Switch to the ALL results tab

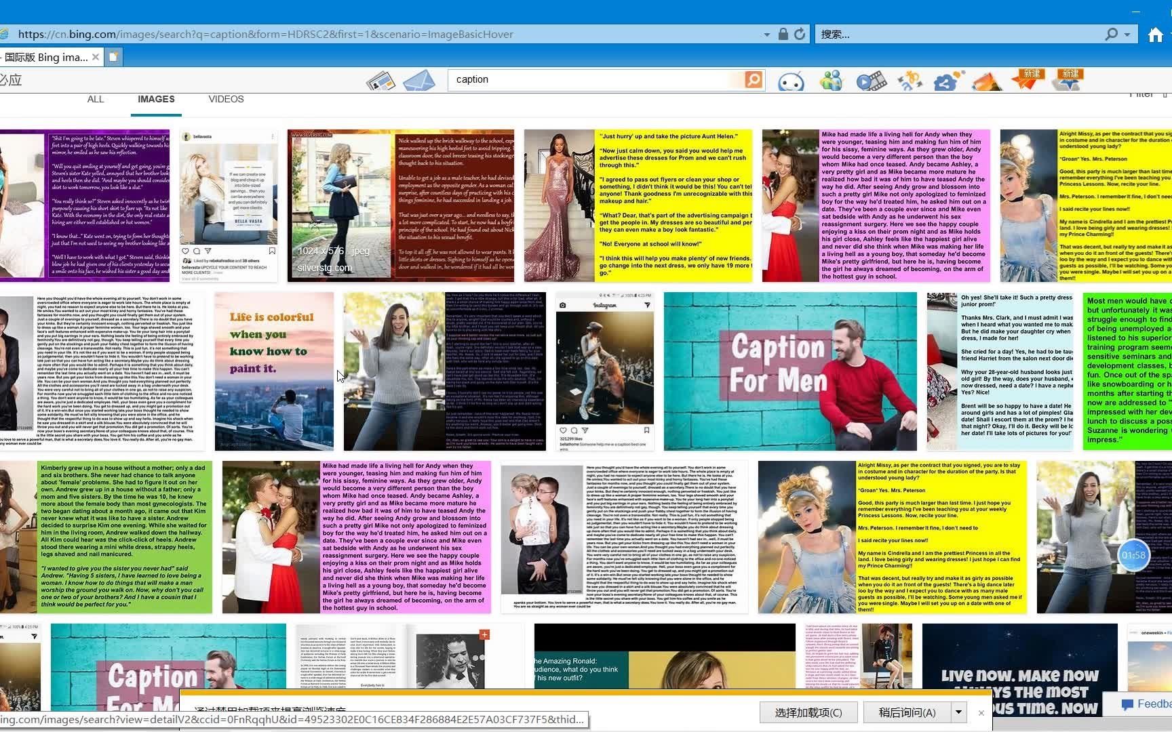pos(96,99)
